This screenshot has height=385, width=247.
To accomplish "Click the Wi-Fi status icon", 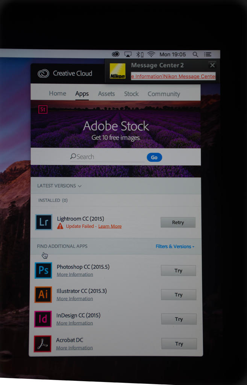I will 151,54.
